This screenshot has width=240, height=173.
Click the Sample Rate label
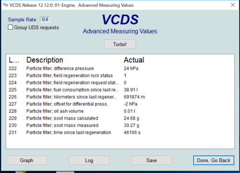point(23,20)
